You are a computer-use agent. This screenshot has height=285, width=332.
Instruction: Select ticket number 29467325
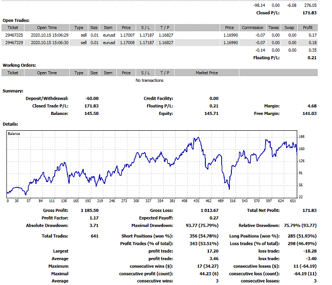pyautogui.click(x=14, y=35)
